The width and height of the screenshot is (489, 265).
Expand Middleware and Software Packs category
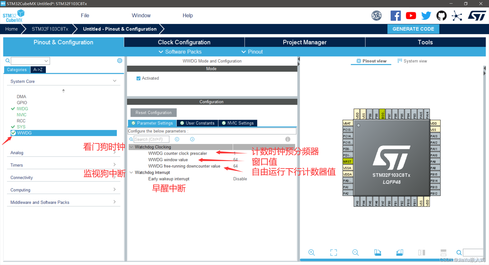pos(63,202)
